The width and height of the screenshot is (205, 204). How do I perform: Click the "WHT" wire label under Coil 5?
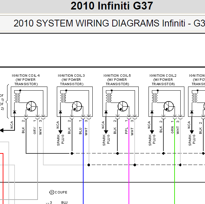click(132, 131)
